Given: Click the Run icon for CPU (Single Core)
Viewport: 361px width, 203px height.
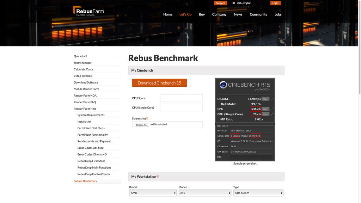Looking at the screenshot, I should pos(265,113).
